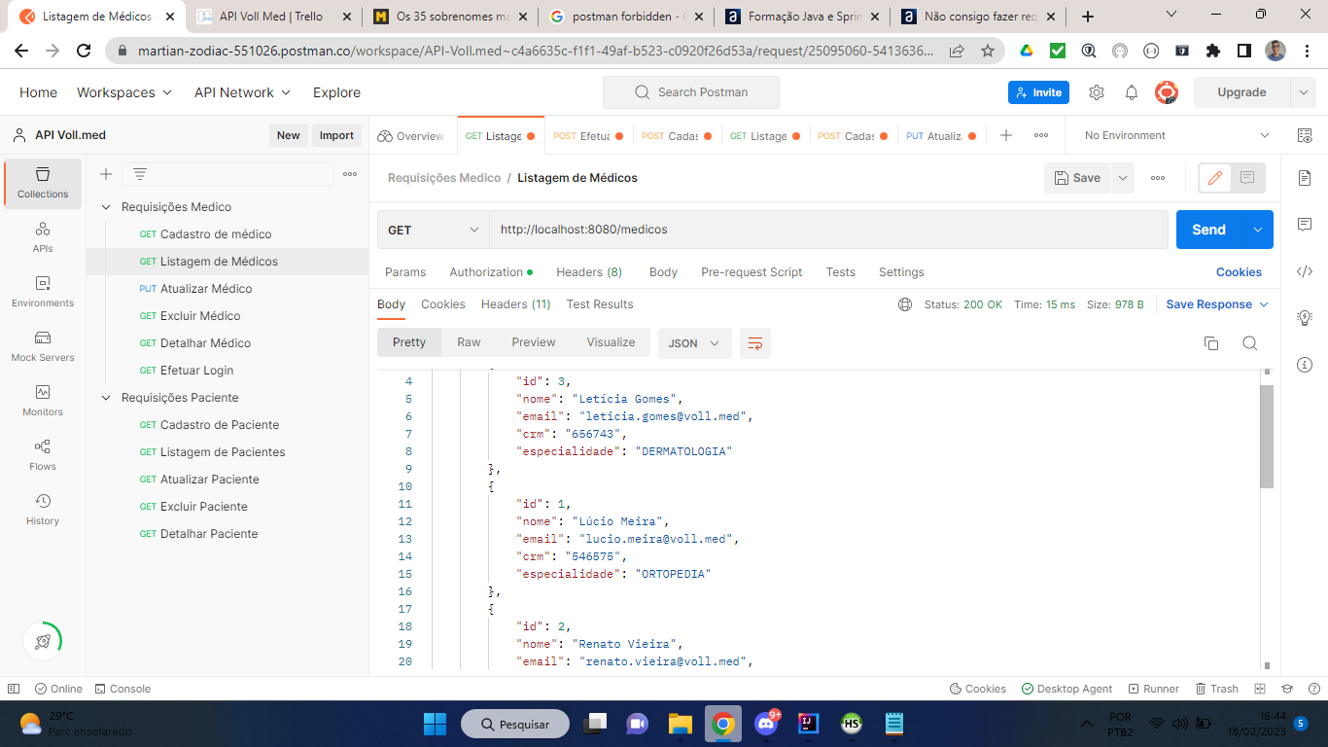Click the Send button

[1208, 230]
